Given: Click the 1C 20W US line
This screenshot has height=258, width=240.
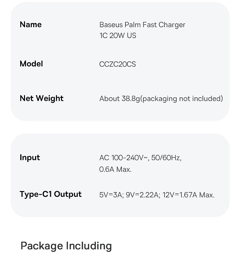Looking at the screenshot, I should [x=118, y=36].
